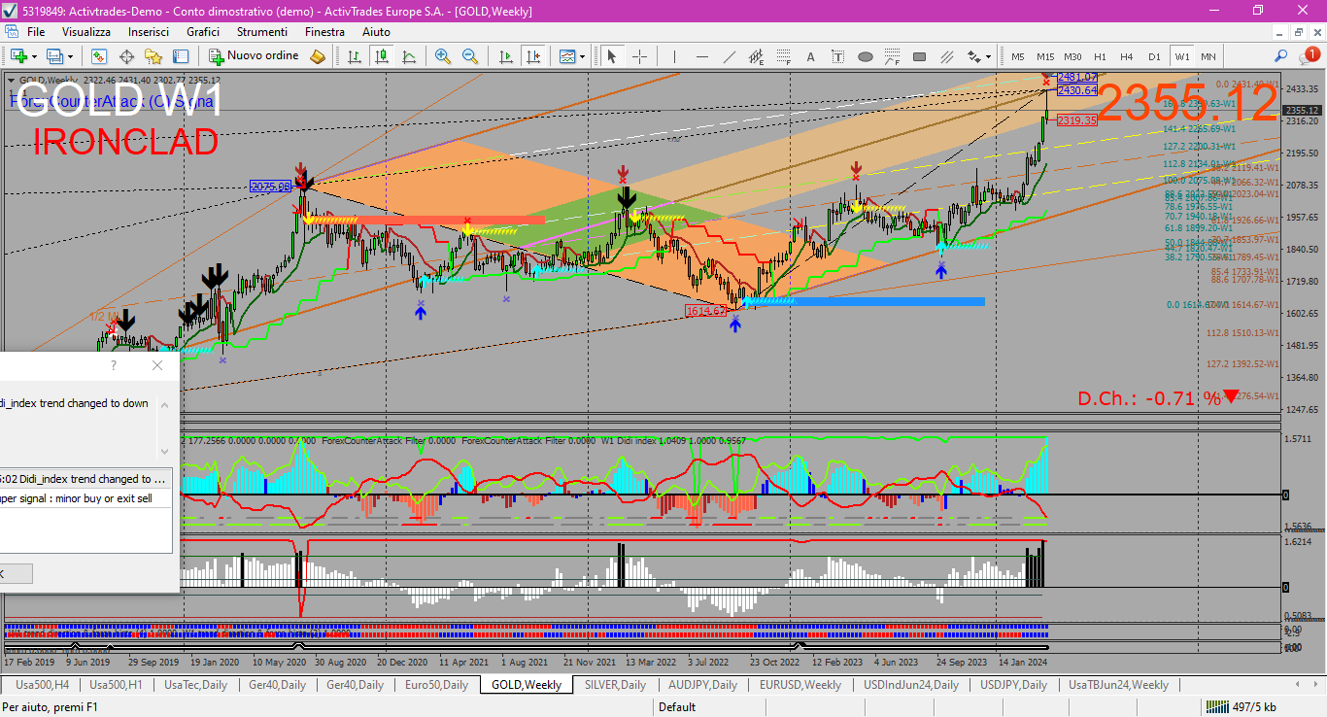Open the Navigator star-folder icon
The height and width of the screenshot is (717, 1327).
point(153,56)
